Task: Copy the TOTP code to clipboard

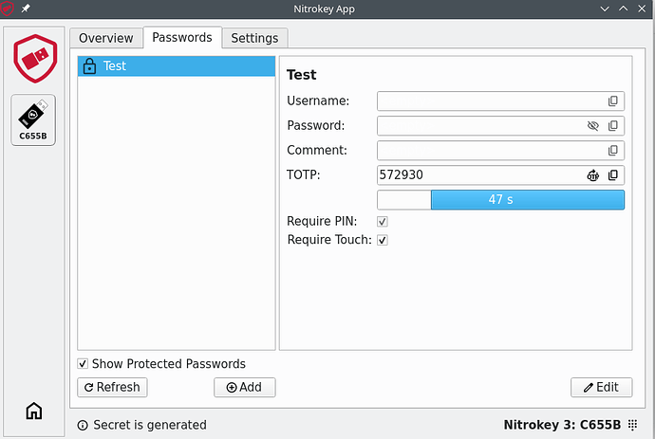Action: 613,175
